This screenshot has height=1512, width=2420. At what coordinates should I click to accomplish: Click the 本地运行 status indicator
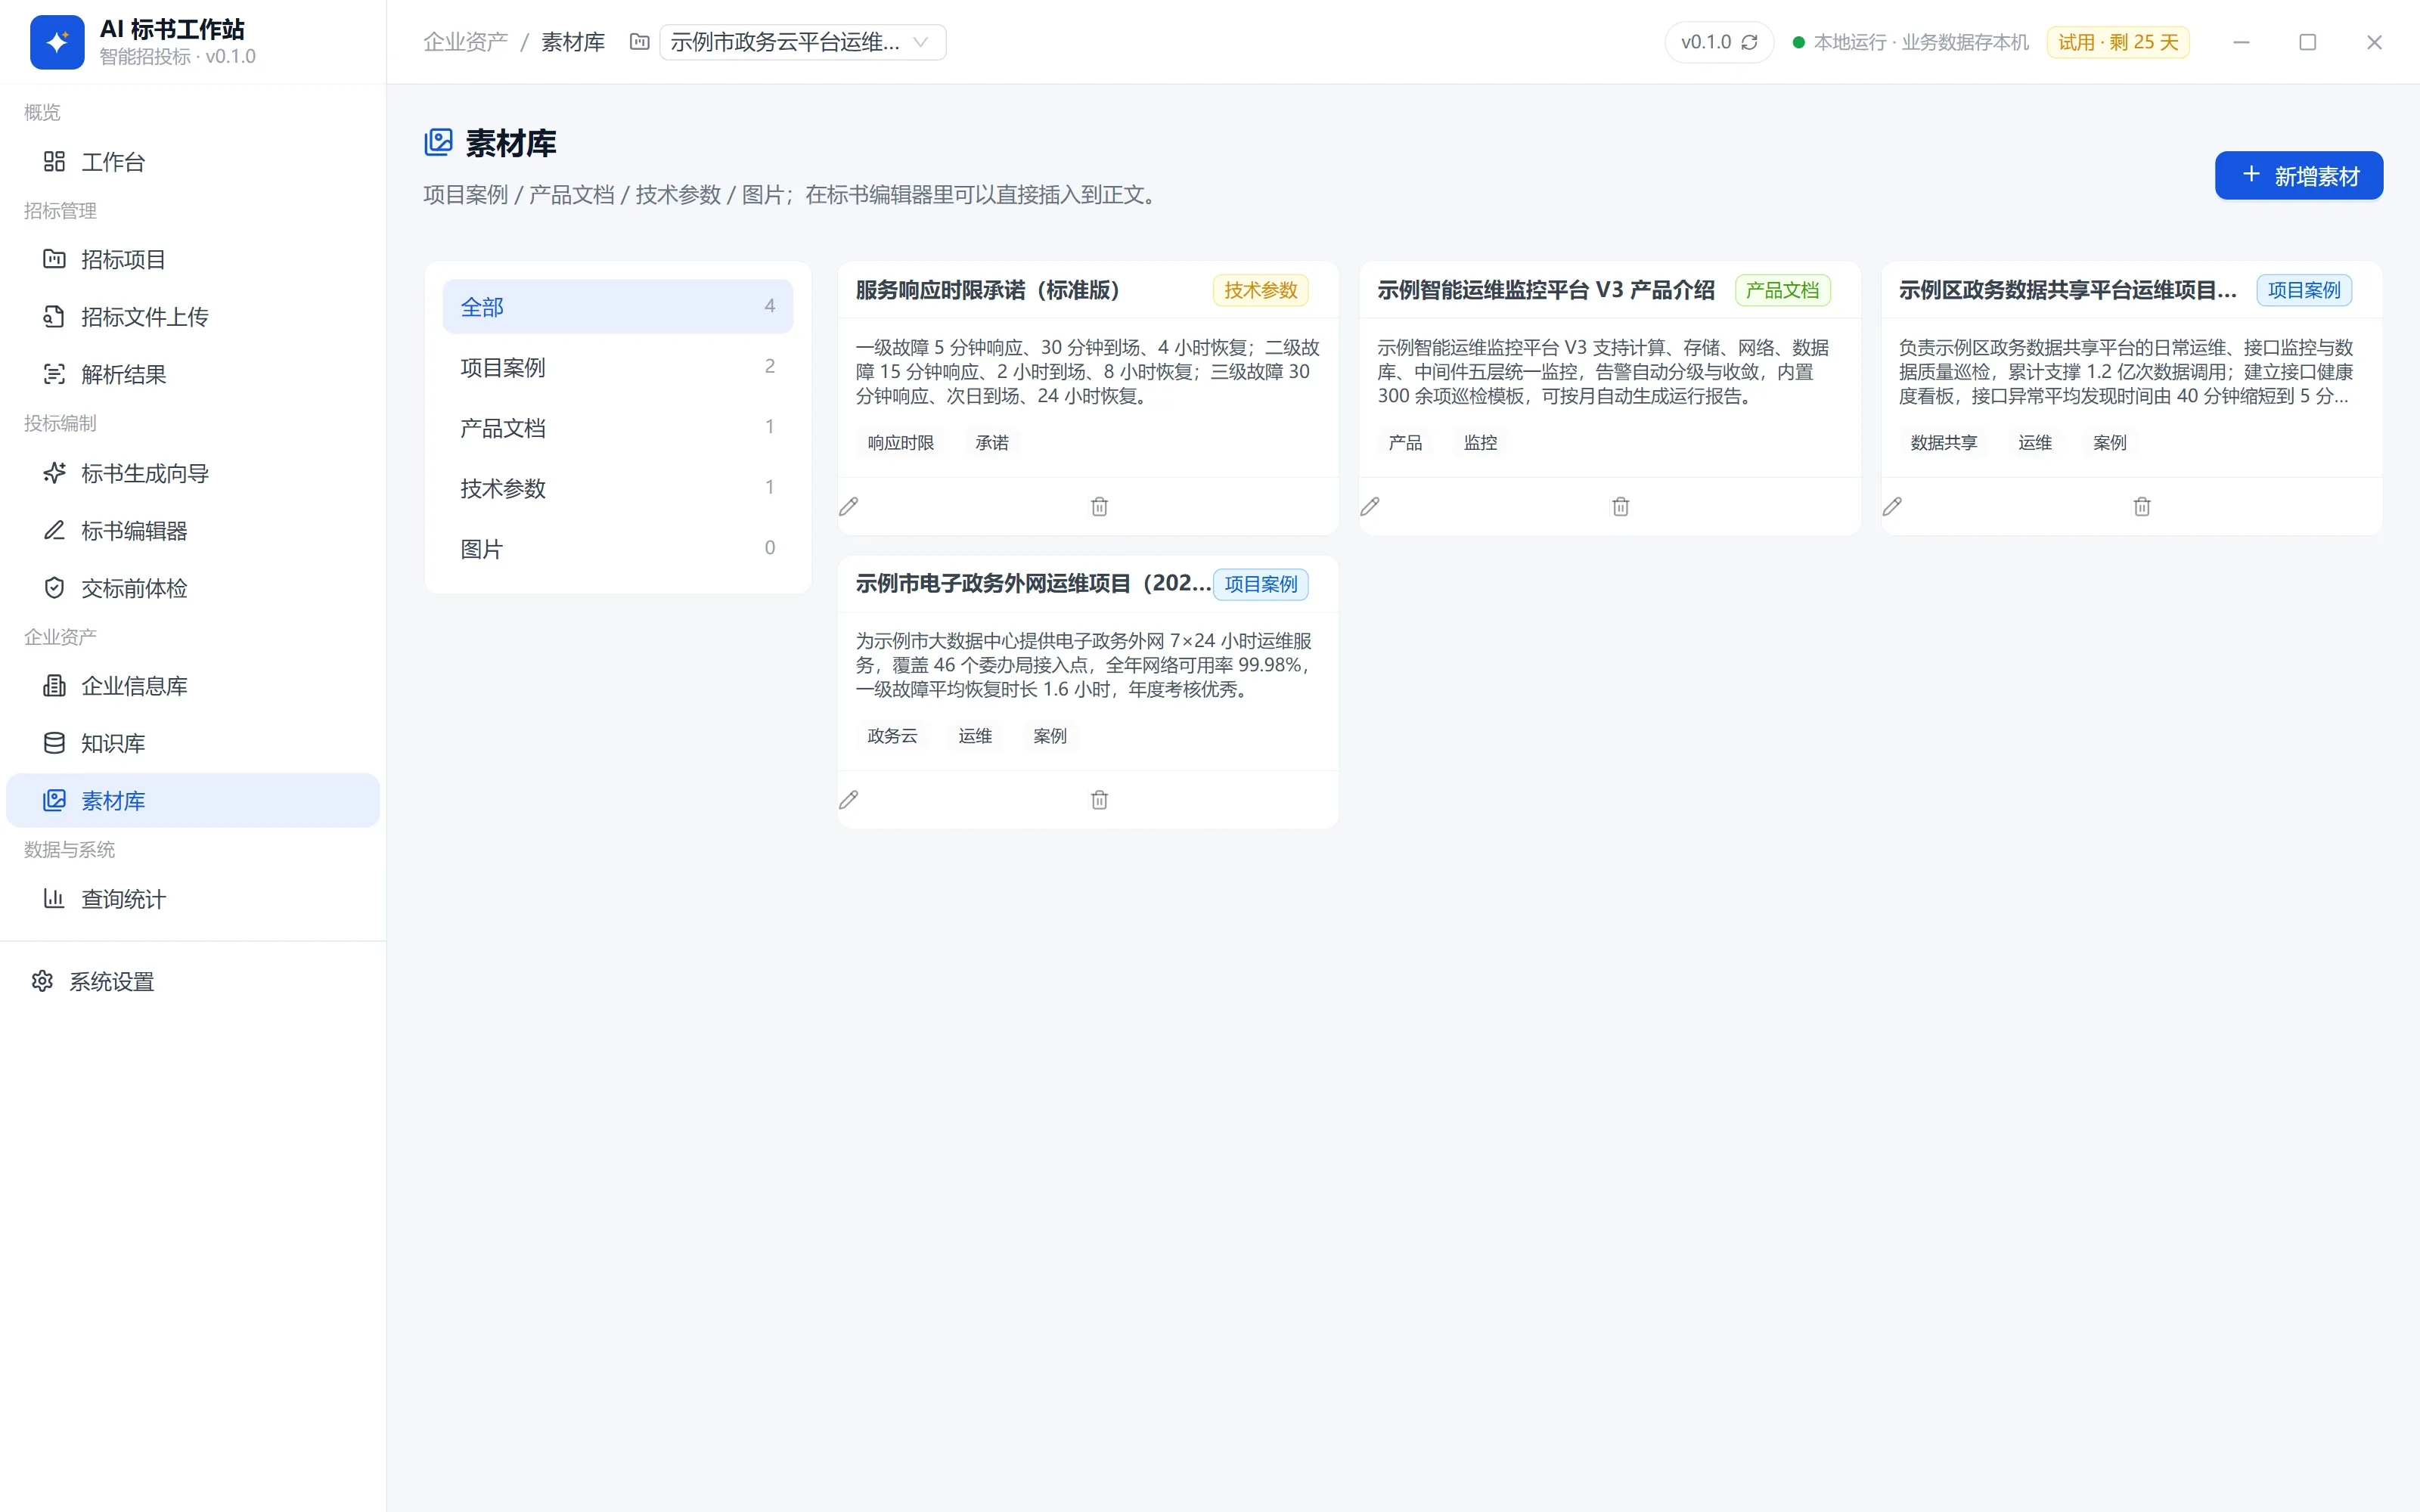[x=1911, y=42]
